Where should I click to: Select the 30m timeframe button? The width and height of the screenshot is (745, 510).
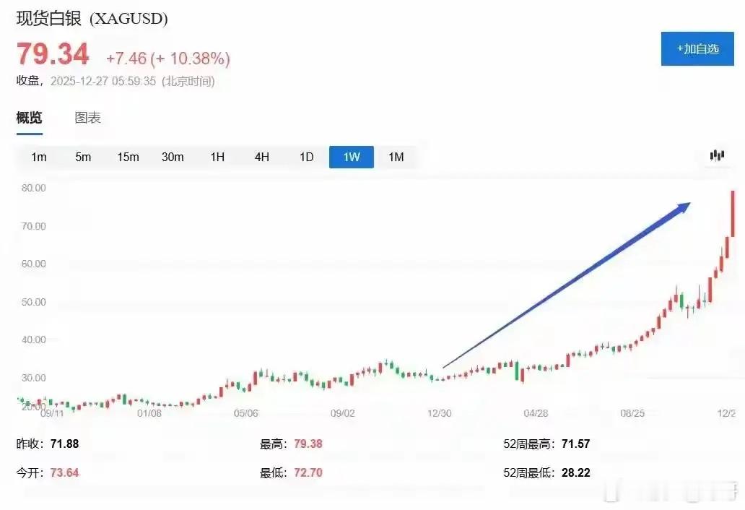[173, 157]
